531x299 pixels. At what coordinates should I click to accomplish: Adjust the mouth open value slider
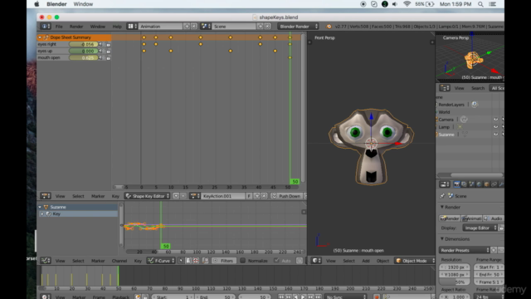[x=83, y=57]
